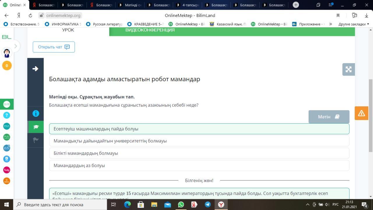This screenshot has width=373, height=210.
Task: Switch to ВИДЕОКОНФЕРЕНЦИЯ tab
Action: click(x=150, y=30)
